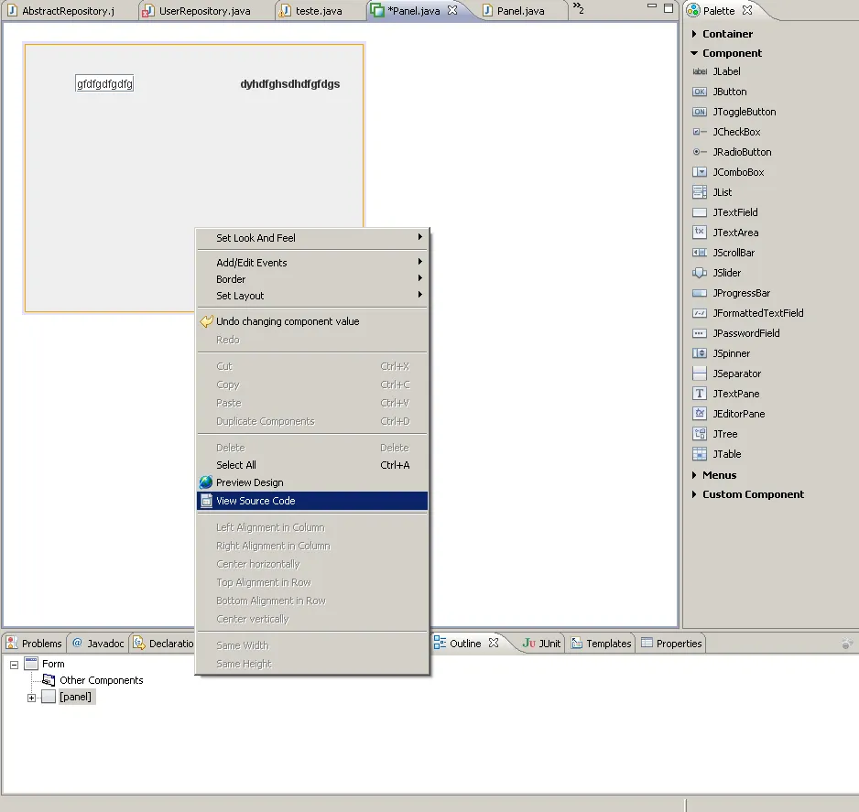Viewport: 859px width, 812px height.
Task: Select Other Components in outline tree
Action: pyautogui.click(x=102, y=680)
